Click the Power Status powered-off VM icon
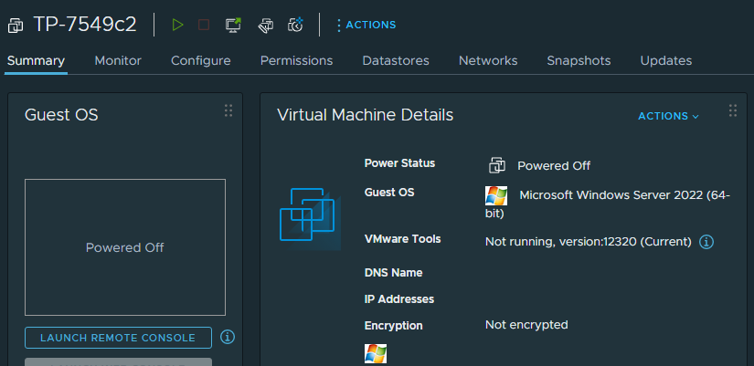Image resolution: width=754 pixels, height=366 pixels. point(497,165)
